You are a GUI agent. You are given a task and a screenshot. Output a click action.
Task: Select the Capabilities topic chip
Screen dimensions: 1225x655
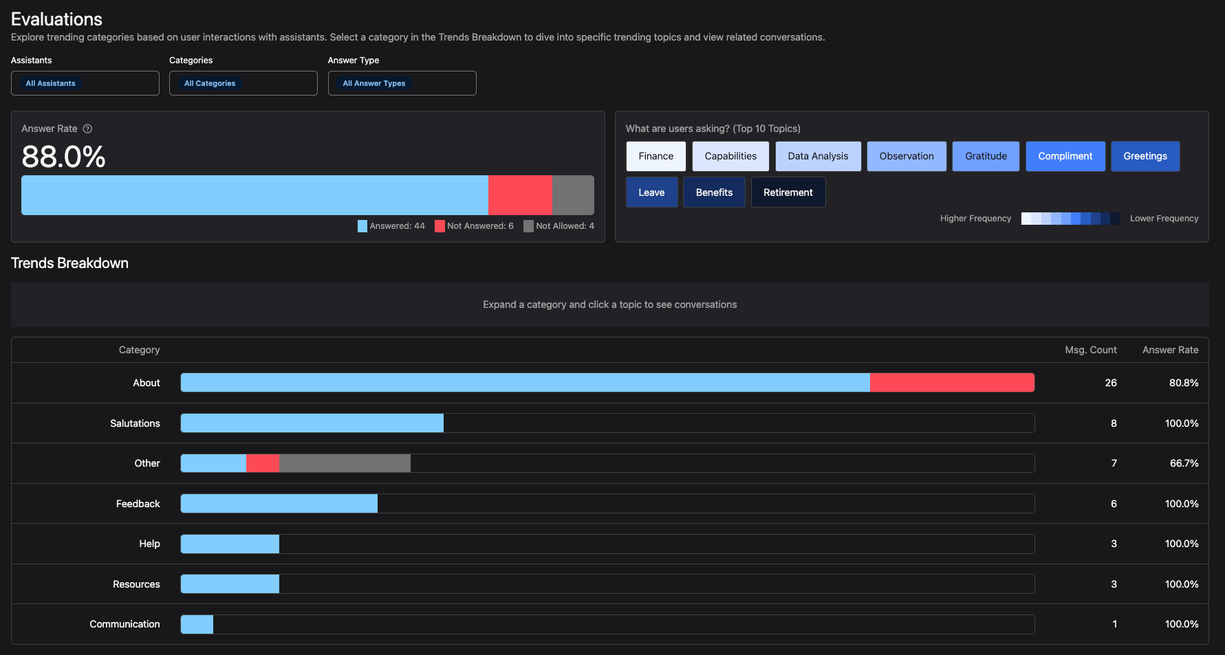point(730,156)
